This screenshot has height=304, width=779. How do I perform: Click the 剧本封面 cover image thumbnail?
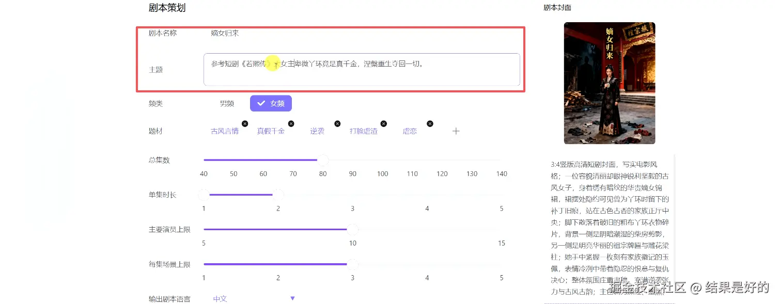point(610,83)
